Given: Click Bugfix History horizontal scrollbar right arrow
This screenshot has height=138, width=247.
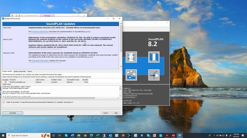Looking at the screenshot, I should [x=118, y=98].
